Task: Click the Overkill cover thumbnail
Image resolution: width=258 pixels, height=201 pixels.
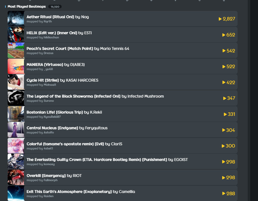Action: pyautogui.click(x=16, y=177)
